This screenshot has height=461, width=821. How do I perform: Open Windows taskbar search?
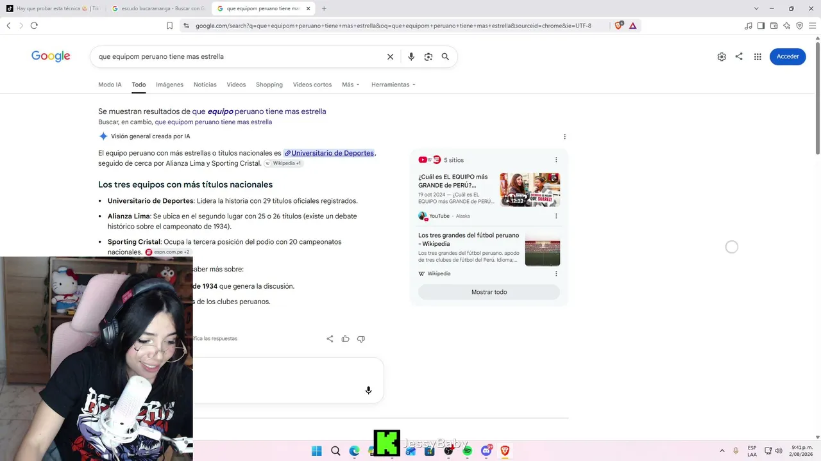[335, 451]
